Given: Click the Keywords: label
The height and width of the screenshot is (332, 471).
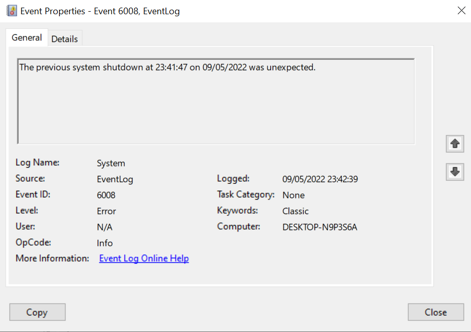Looking at the screenshot, I should [x=238, y=211].
